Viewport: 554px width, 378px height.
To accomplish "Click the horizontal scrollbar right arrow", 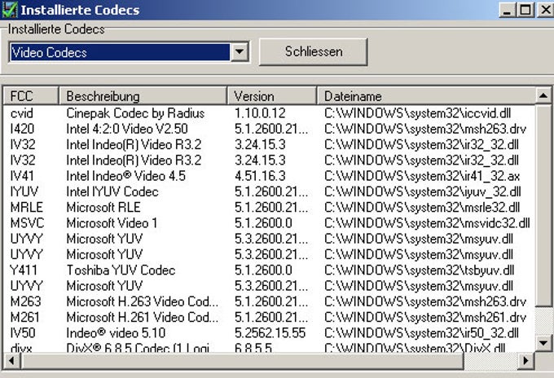I will point(525,361).
